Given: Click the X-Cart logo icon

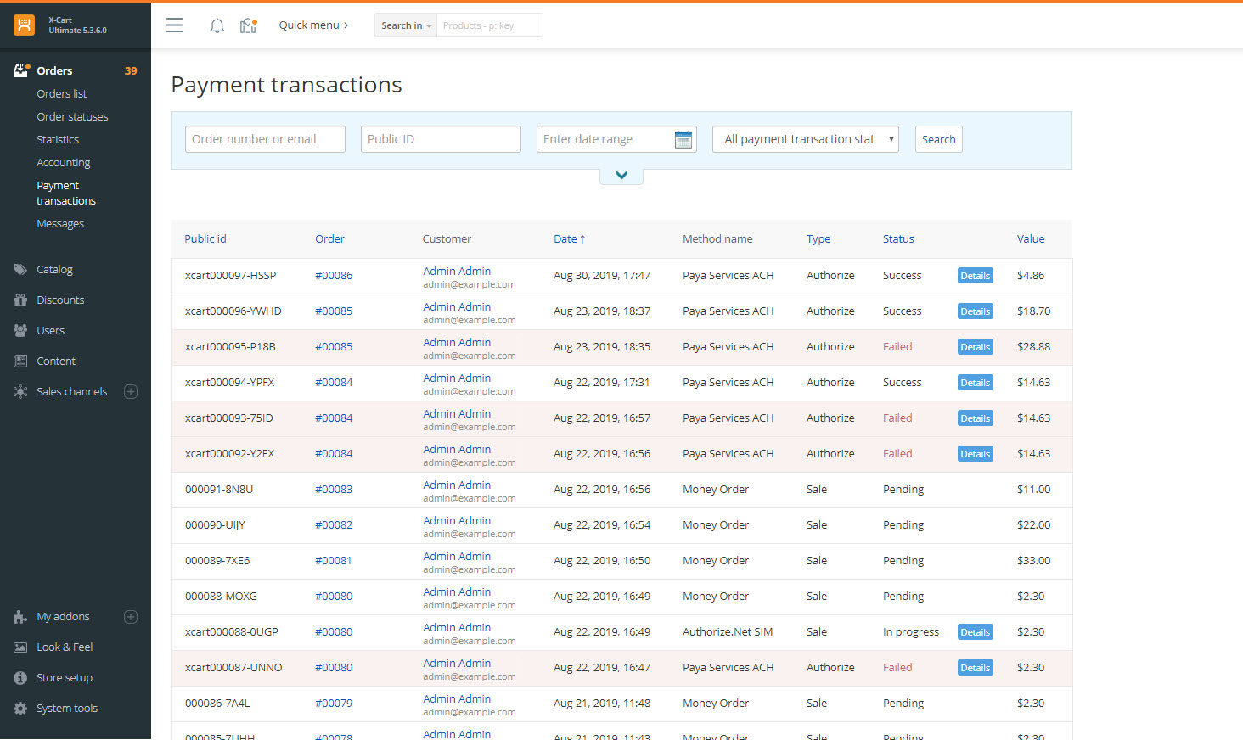Looking at the screenshot, I should [x=25, y=25].
